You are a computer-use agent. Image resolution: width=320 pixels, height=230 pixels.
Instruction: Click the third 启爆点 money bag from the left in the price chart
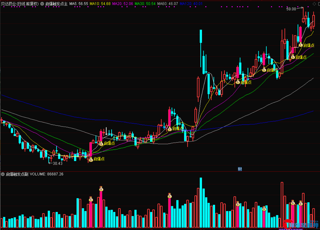pyautogui.click(x=170, y=129)
